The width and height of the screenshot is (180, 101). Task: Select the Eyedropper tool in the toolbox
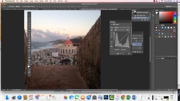(x=29, y=28)
